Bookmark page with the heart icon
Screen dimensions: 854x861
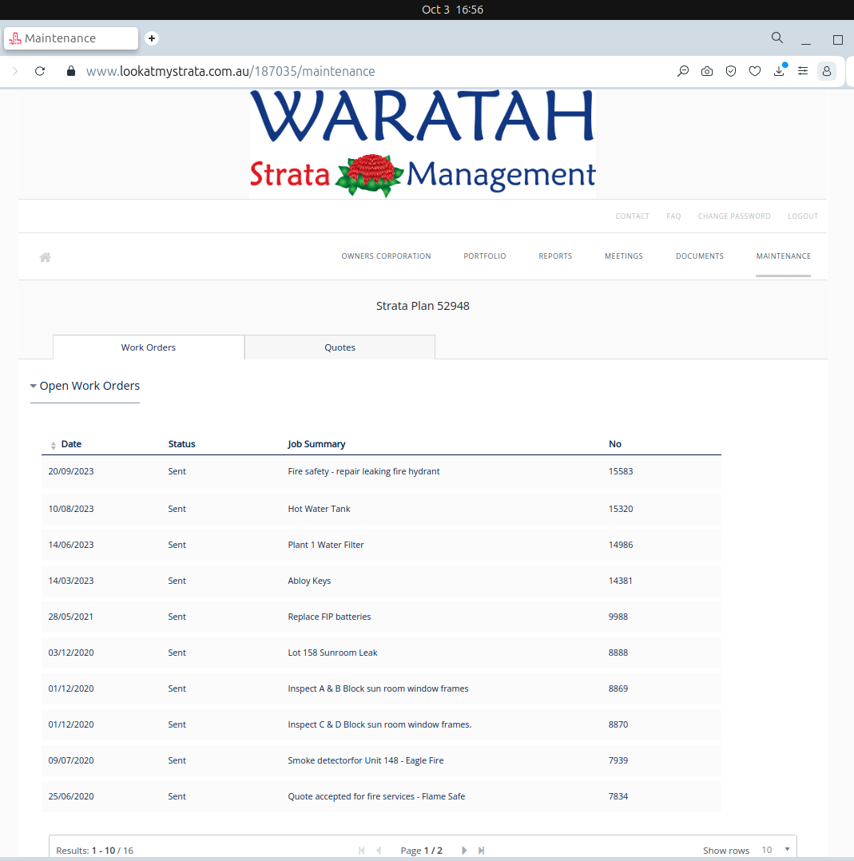(x=755, y=71)
